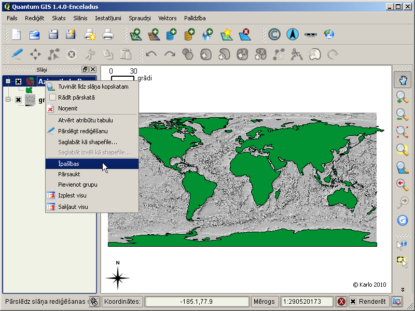Image resolution: width=415 pixels, height=311 pixels.
Task: Add a SpatiaLite layer icon
Action: (x=189, y=34)
